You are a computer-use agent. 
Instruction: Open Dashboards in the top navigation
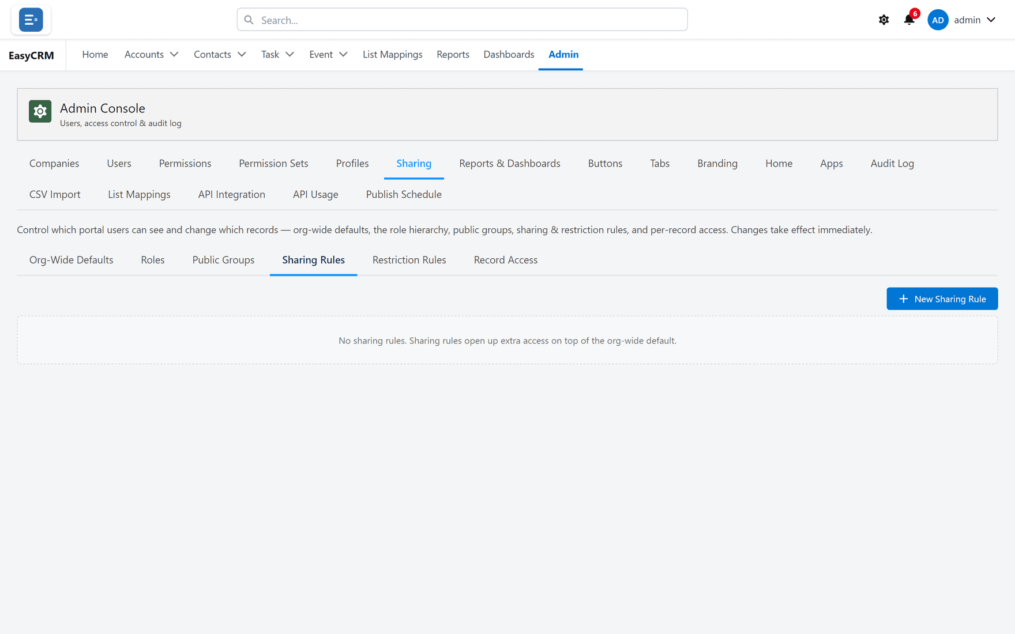509,54
